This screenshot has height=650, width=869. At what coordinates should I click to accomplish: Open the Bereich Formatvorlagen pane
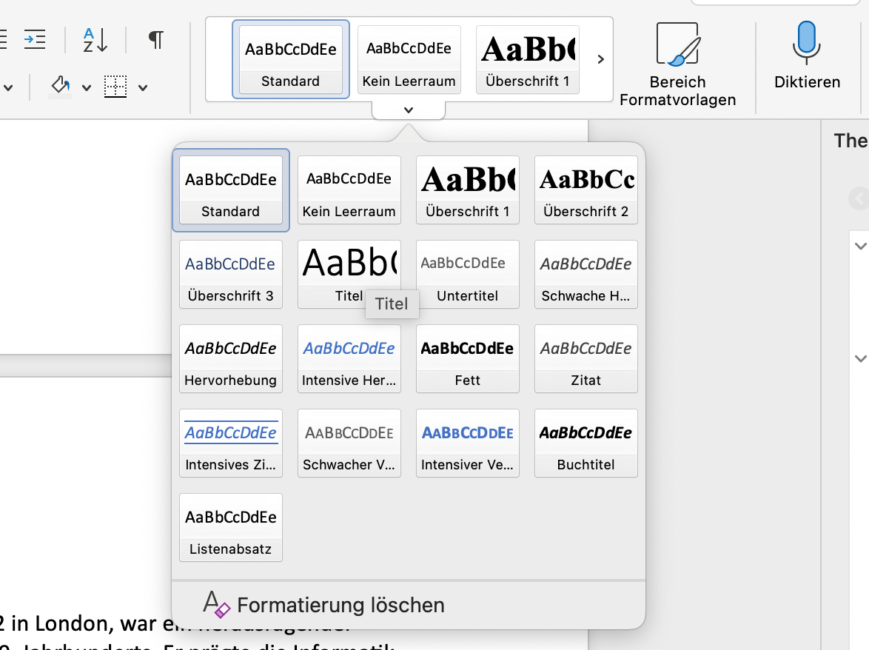tap(677, 64)
